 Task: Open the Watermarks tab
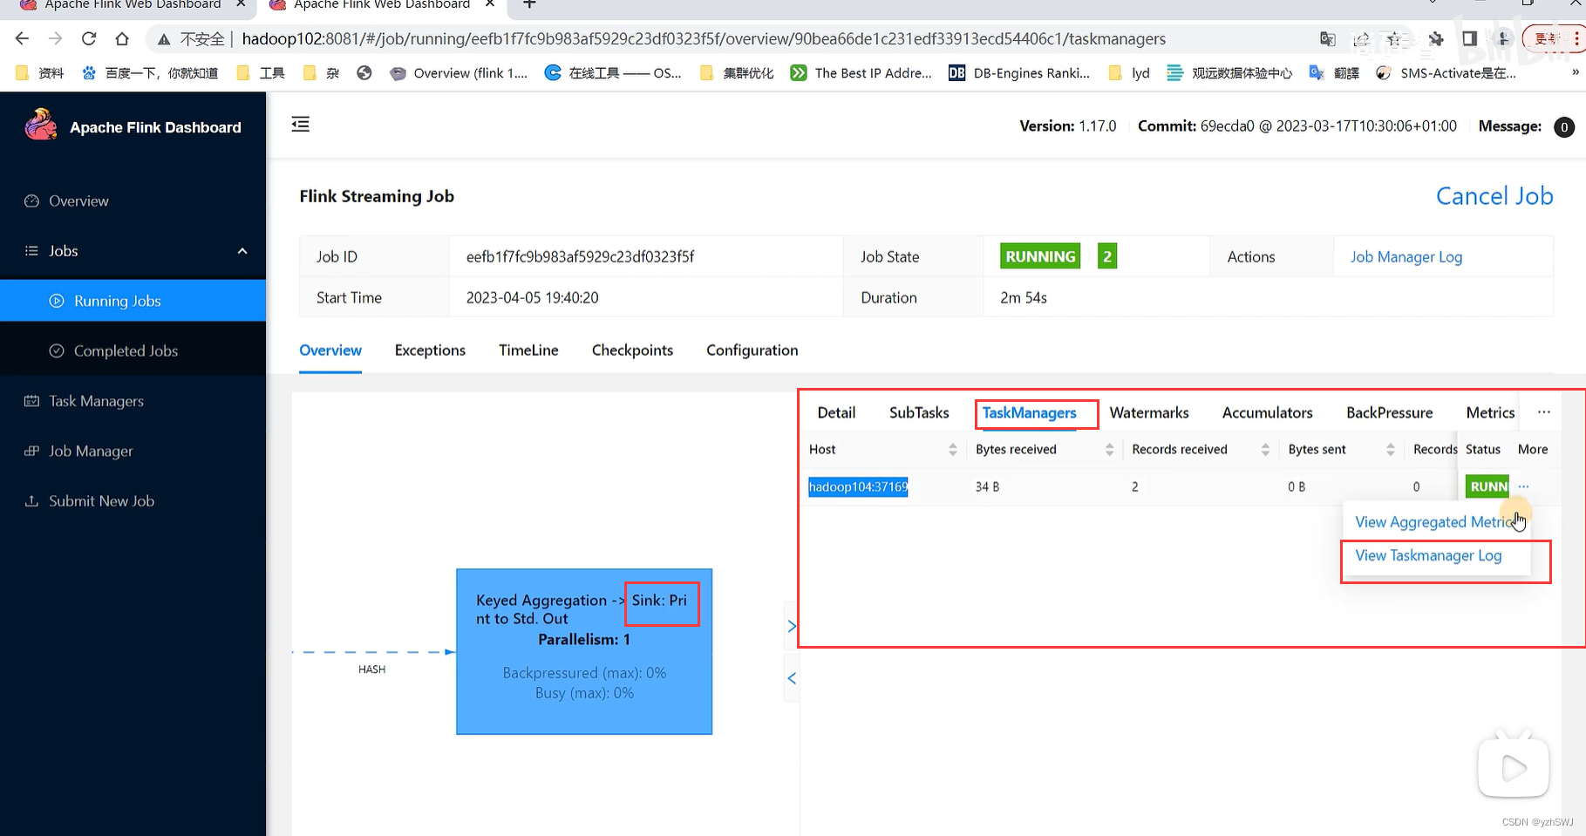[x=1149, y=413]
